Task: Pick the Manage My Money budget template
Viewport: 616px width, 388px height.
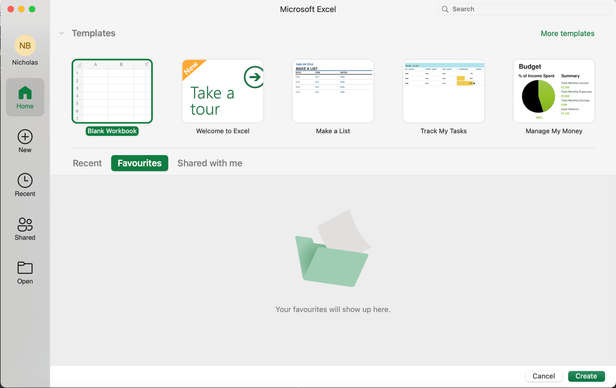Action: point(554,91)
